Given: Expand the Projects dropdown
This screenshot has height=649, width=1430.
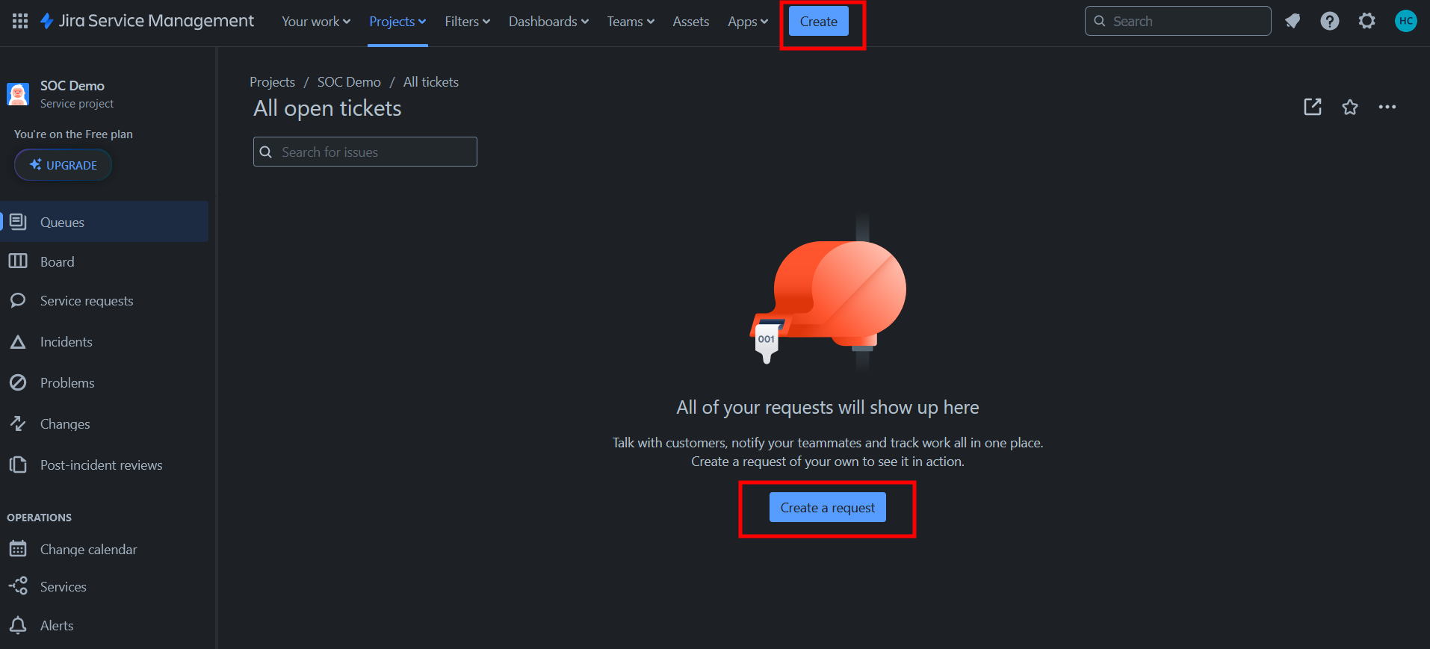Looking at the screenshot, I should click(397, 22).
